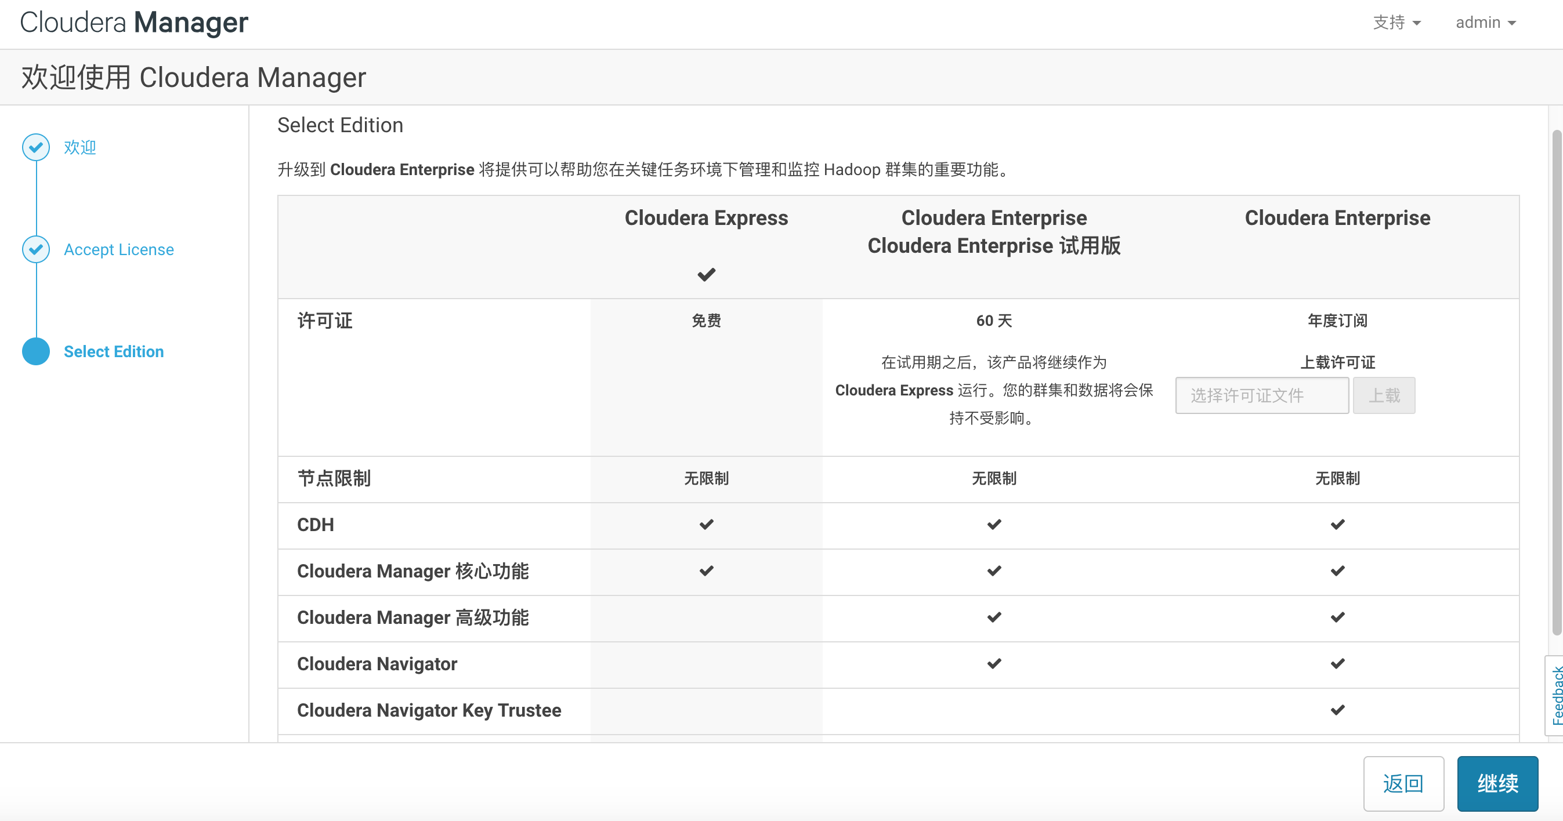Select the Select Edition step label
The height and width of the screenshot is (821, 1563).
tap(114, 351)
